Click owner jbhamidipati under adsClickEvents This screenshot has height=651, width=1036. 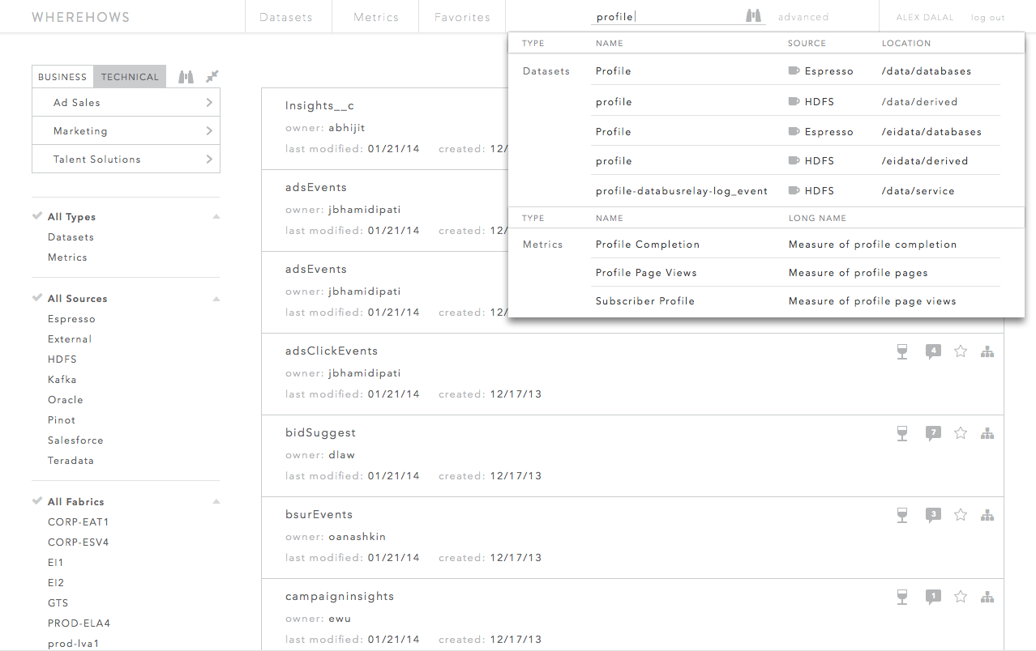(x=364, y=373)
